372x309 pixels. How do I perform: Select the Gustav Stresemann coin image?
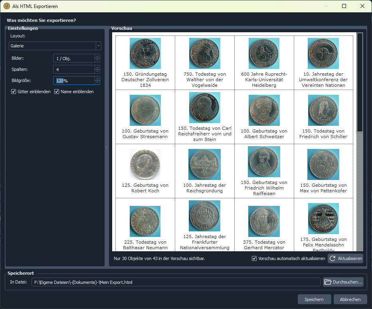click(145, 110)
